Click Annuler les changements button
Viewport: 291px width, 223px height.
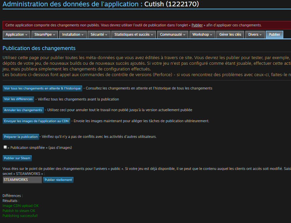click(x=23, y=110)
